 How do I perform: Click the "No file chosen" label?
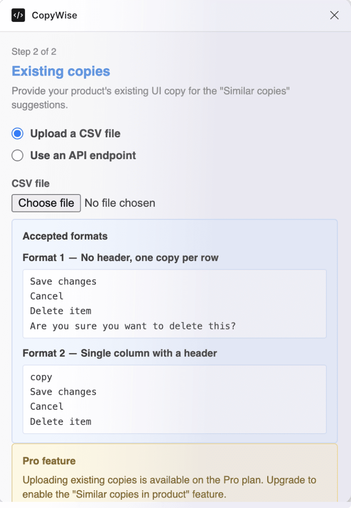[120, 203]
